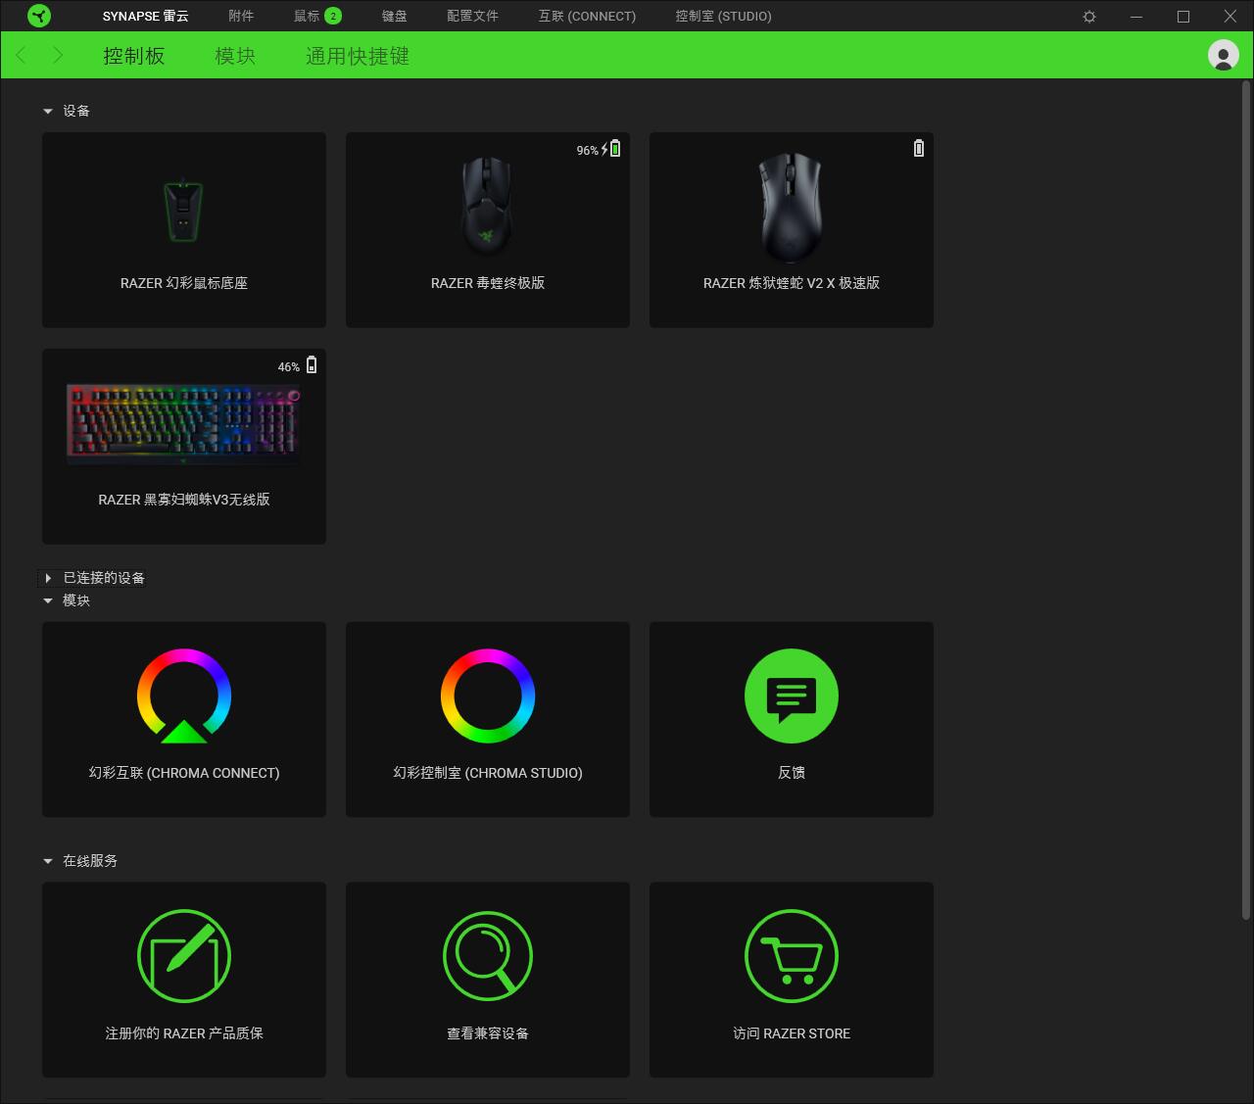Open the settings gear icon

(x=1089, y=17)
